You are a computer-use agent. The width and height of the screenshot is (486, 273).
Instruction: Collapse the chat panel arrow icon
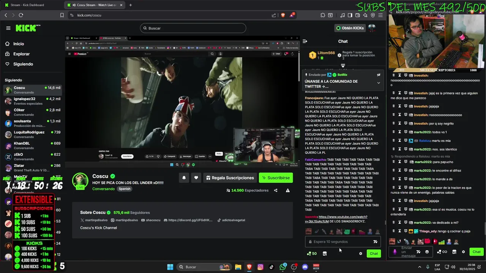click(305, 41)
